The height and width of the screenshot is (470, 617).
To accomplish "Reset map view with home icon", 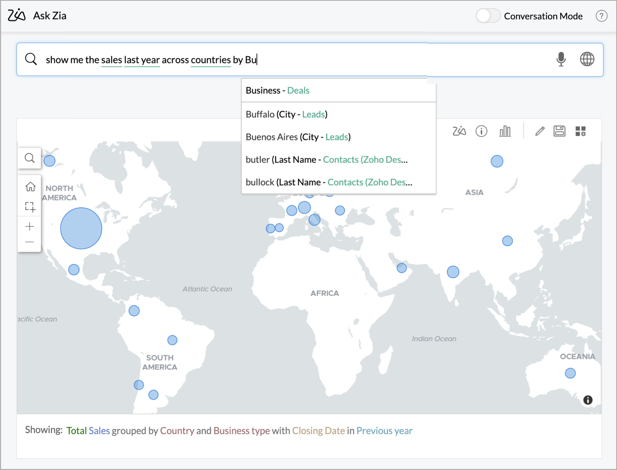I will tap(30, 187).
